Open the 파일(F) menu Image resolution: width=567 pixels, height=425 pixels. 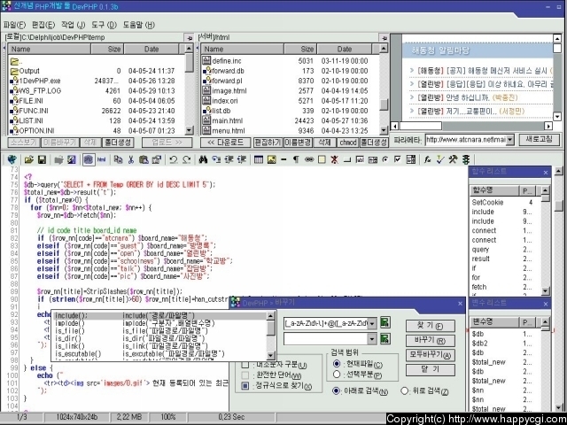(14, 25)
